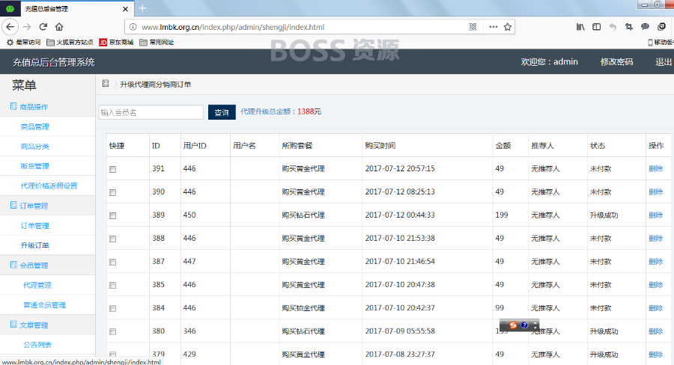
Task: Open the 订单管理 sub-item under orders
Action: point(34,225)
